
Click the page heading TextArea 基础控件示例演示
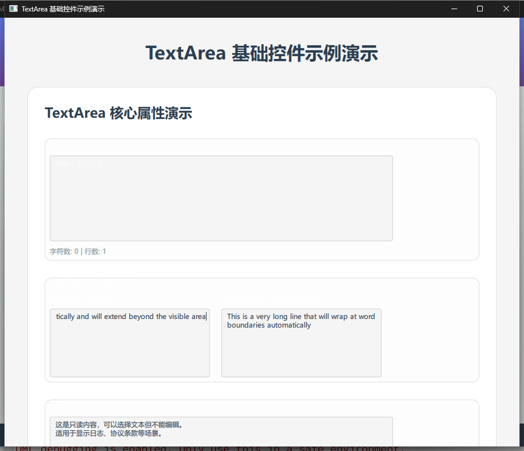262,53
